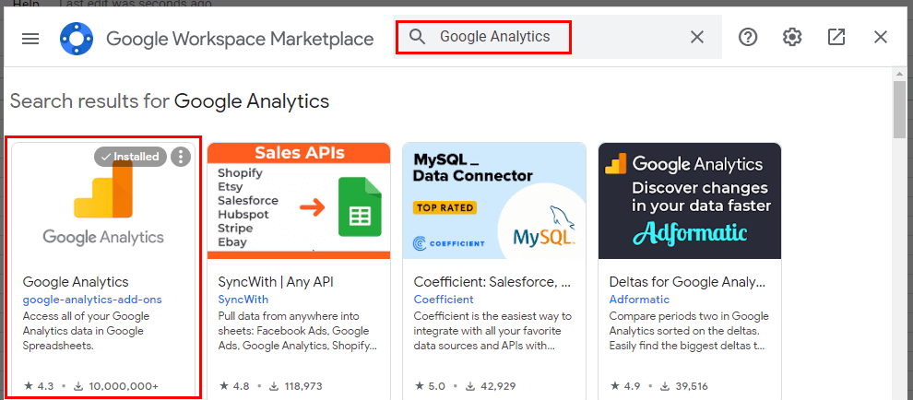Open the Deltas for Google Analytics title

[x=687, y=282]
